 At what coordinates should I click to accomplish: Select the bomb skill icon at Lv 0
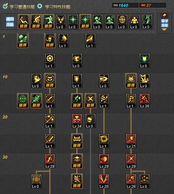coord(91,121)
